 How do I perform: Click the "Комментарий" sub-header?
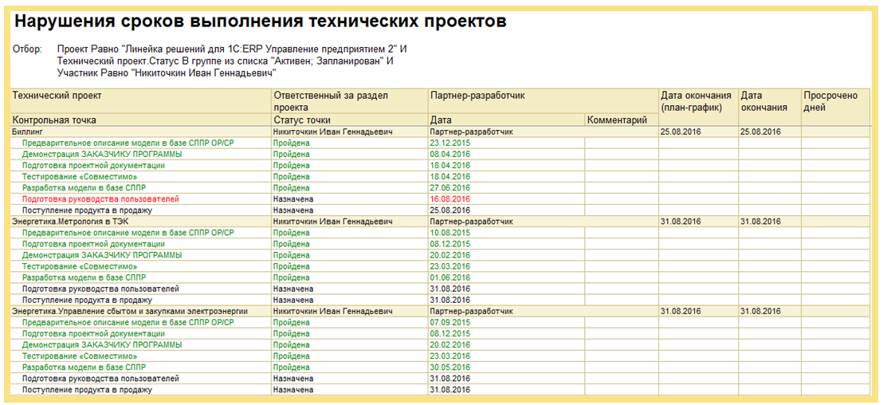pos(617,120)
